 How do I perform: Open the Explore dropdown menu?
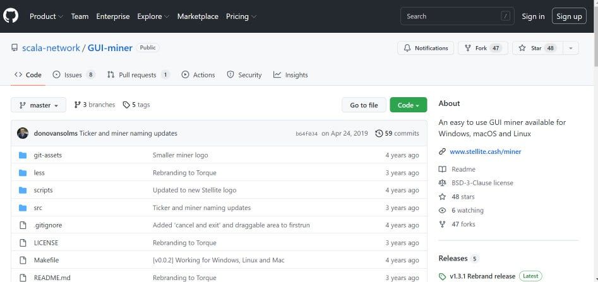153,16
